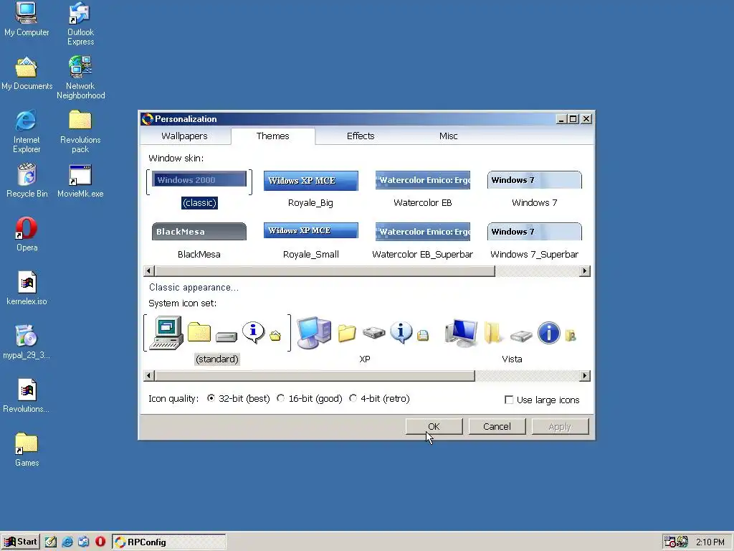Open the Recycle Bin icon
734x551 pixels.
pos(27,181)
